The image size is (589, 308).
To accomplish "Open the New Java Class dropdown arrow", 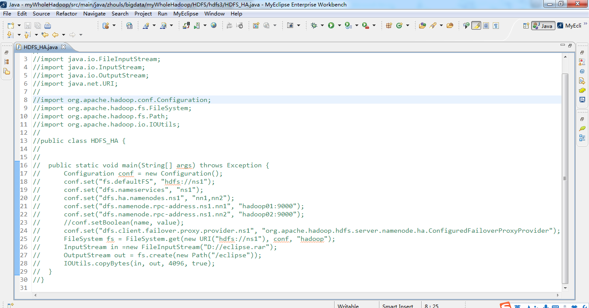I will [407, 26].
